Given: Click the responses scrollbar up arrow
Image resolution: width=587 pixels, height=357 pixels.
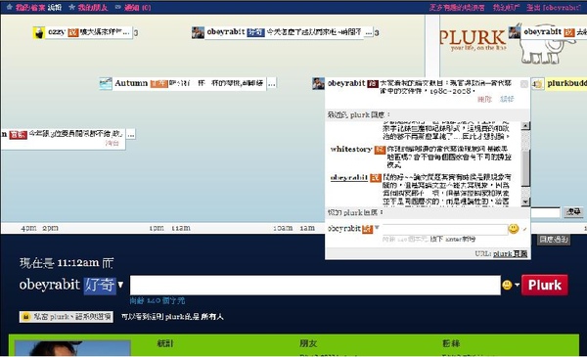Looking at the screenshot, I should point(525,126).
